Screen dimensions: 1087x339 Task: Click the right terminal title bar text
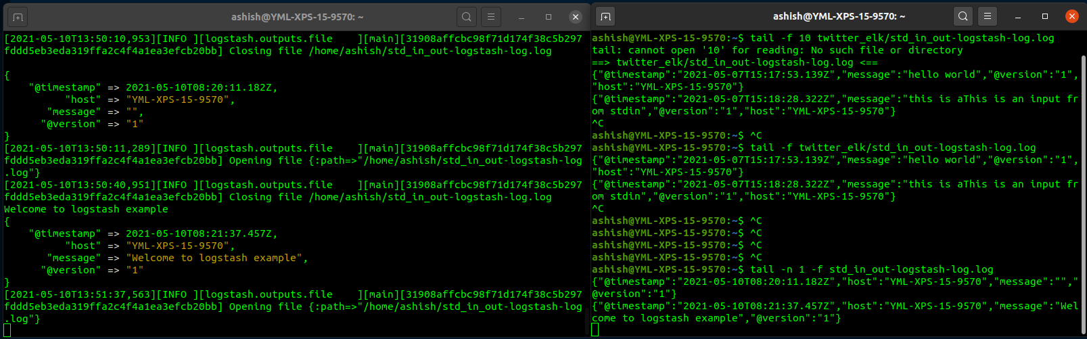tap(839, 16)
